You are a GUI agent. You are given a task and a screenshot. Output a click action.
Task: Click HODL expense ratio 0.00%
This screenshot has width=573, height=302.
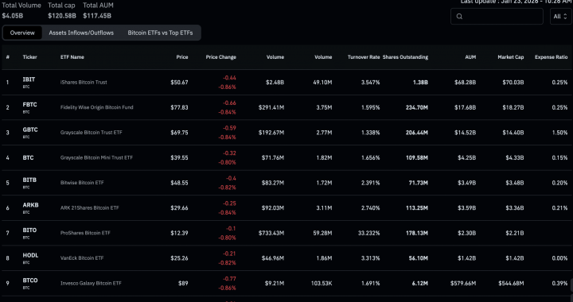[559, 257]
